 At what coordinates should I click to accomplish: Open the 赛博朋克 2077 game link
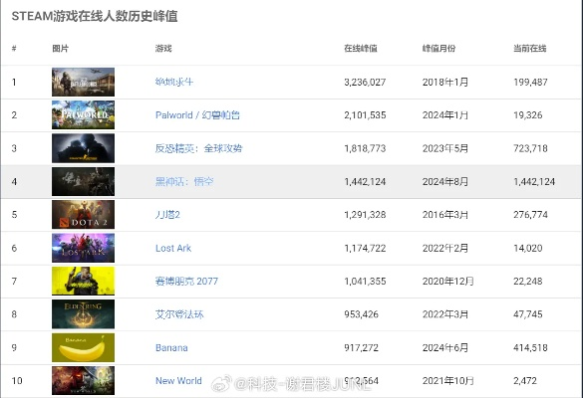(186, 281)
